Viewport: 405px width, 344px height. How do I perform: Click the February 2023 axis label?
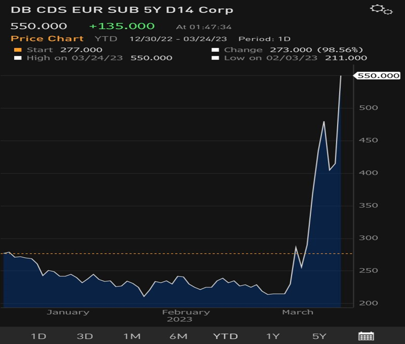click(186, 316)
